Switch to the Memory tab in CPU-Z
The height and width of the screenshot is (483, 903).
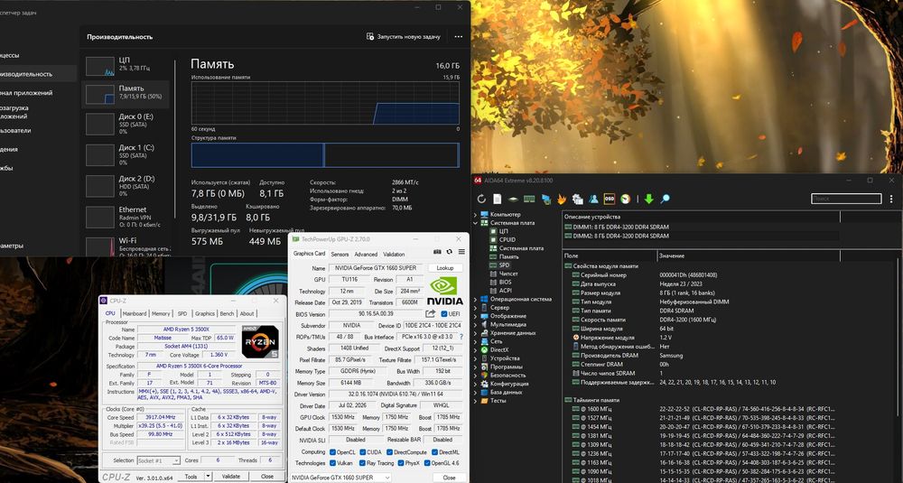coord(161,314)
